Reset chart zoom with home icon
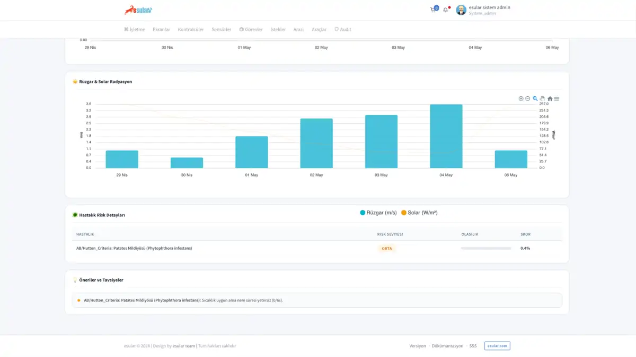This screenshot has height=357, width=636. (550, 99)
